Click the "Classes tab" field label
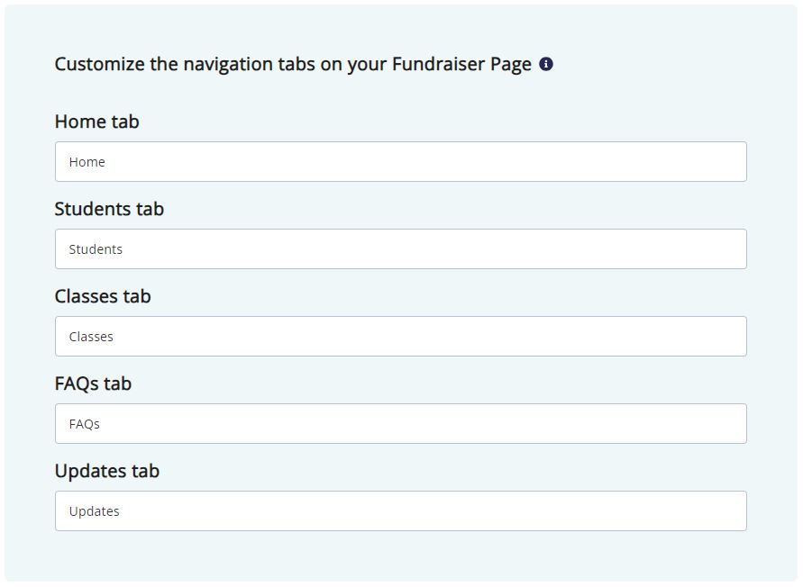The image size is (803, 587). pos(103,296)
